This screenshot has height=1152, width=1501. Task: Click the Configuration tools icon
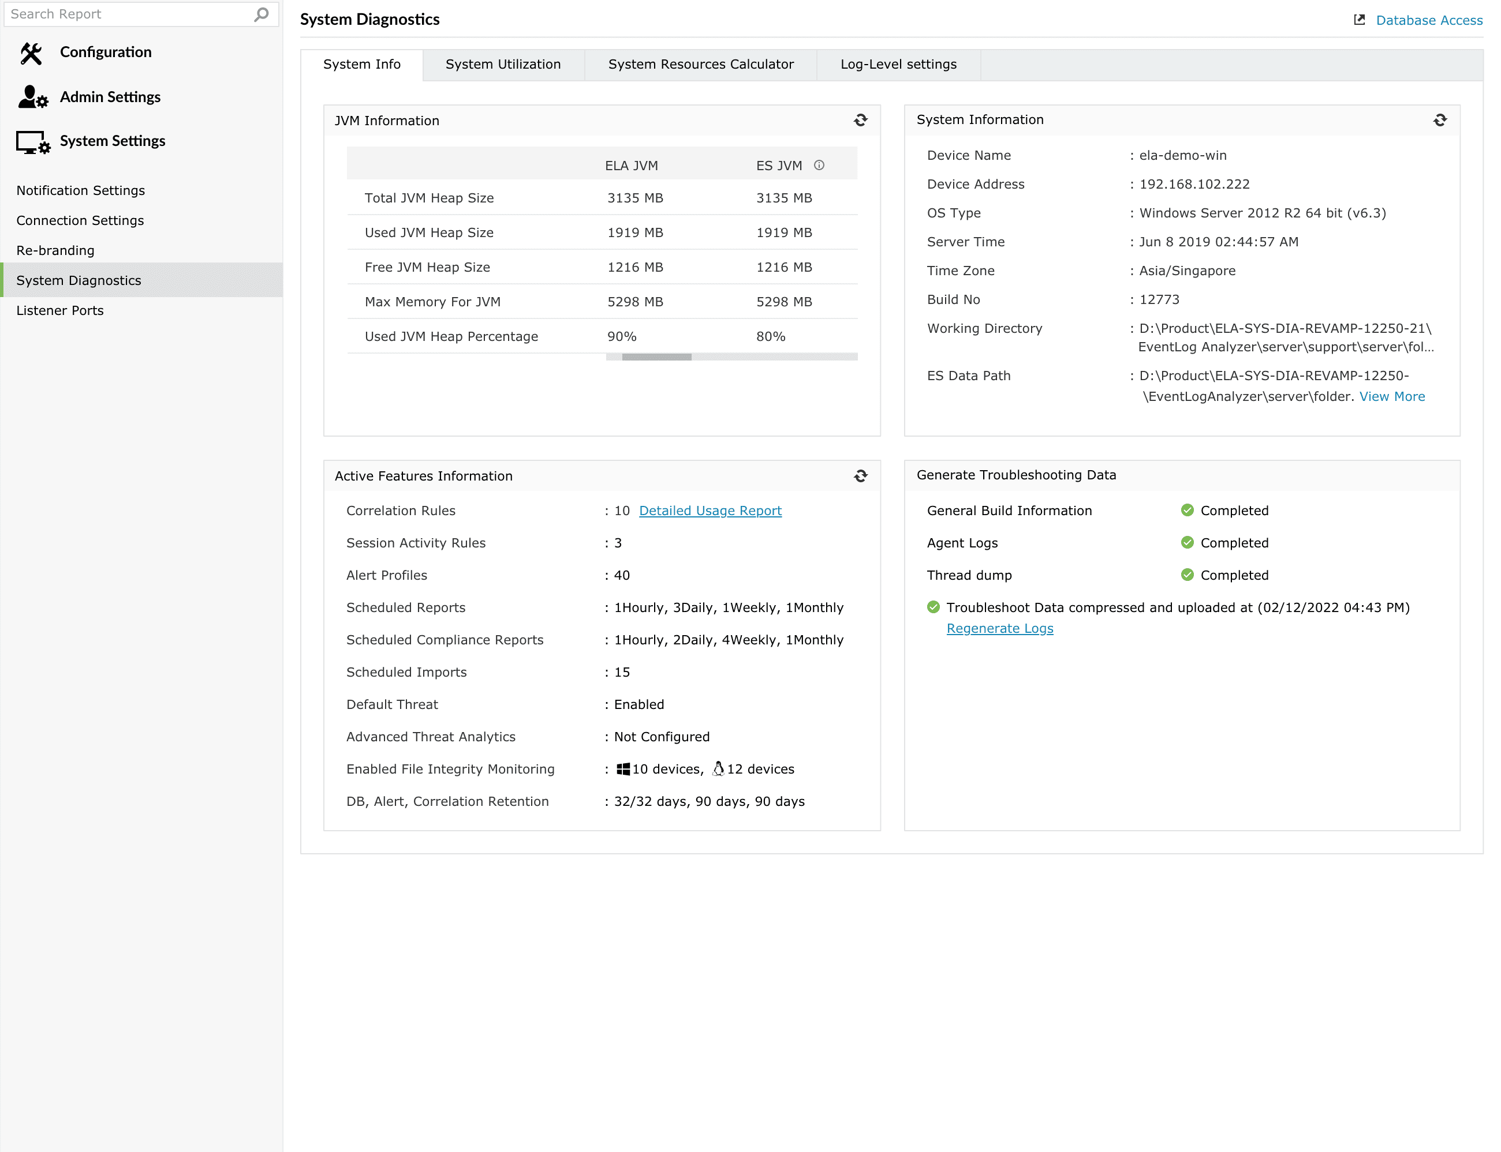coord(31,53)
